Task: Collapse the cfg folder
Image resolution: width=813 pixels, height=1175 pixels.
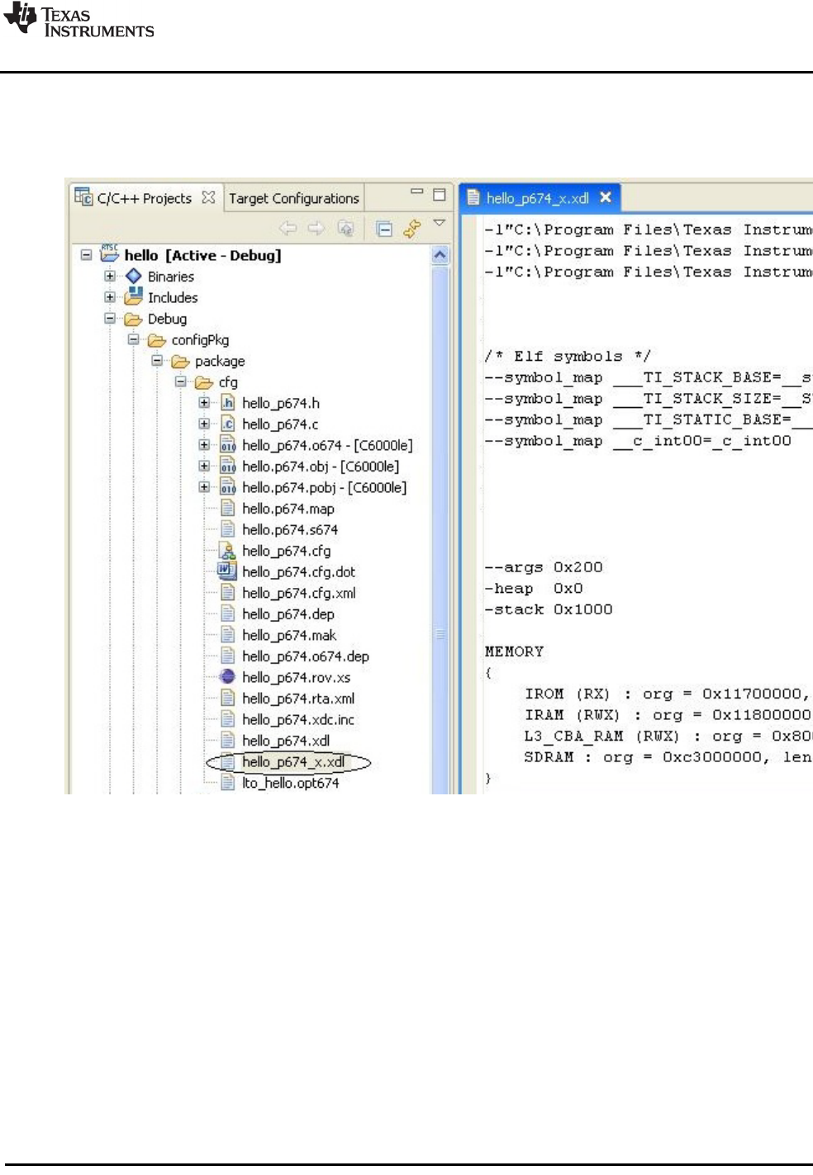Action: pyautogui.click(x=180, y=381)
